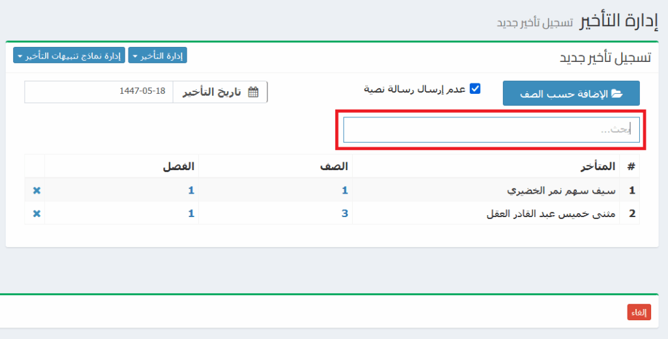
Task: Open الفصل link in سيف سهم row
Action: [x=191, y=190]
